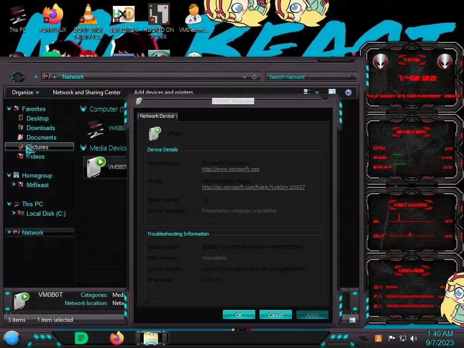Open the green notes app on taskbar
Viewport: 464px width, 348px height.
click(82, 338)
